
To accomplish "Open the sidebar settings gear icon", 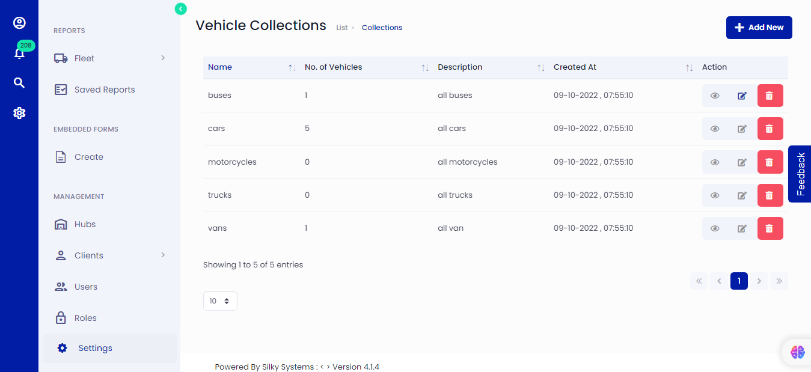I will click(x=19, y=112).
